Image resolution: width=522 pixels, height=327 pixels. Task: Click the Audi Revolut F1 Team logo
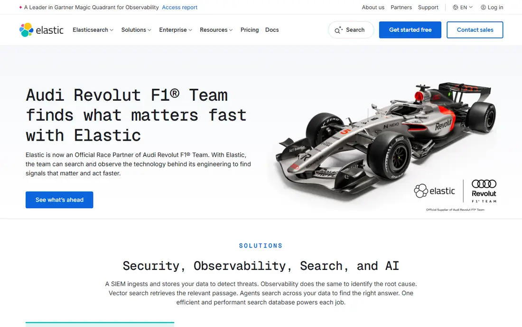click(x=484, y=191)
